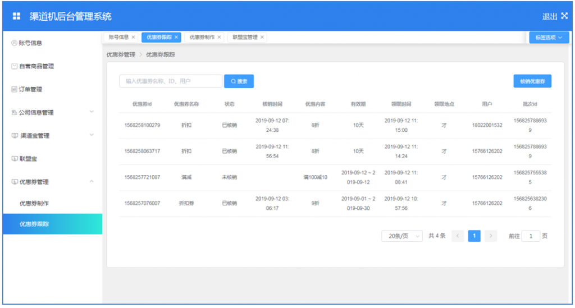This screenshot has width=575, height=308.
Task: Click the 未核销 status cell
Action: [230, 177]
